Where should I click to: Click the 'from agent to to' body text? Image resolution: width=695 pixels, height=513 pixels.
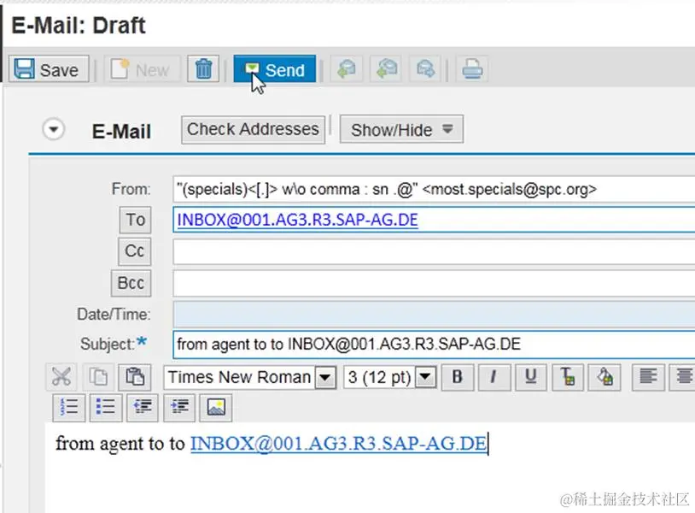[x=120, y=444]
